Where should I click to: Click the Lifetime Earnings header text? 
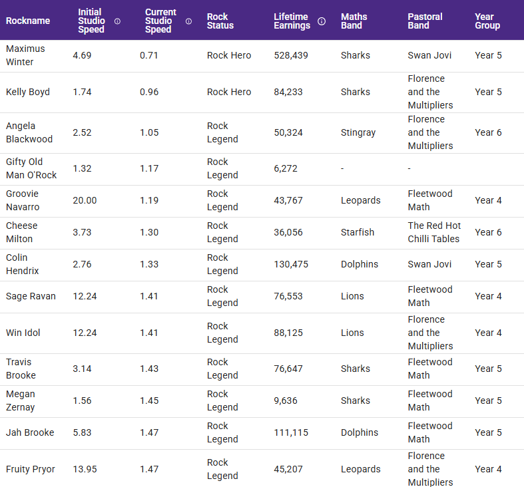click(x=292, y=21)
